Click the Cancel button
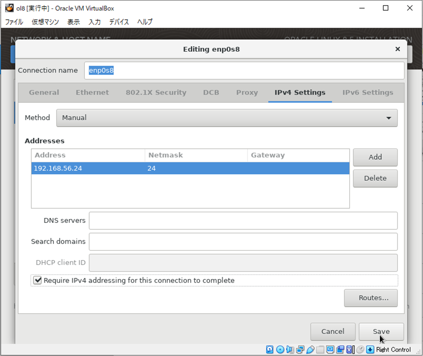The height and width of the screenshot is (356, 423). click(x=333, y=332)
